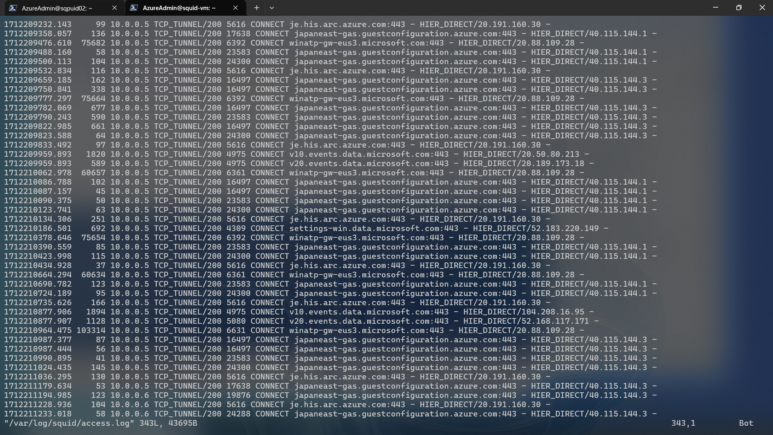Restore down the terminal window
Image resolution: width=773 pixels, height=435 pixels.
739,8
